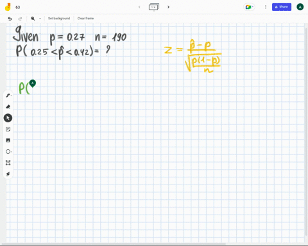Click Set background button
This screenshot has width=308, height=246.
tap(59, 19)
